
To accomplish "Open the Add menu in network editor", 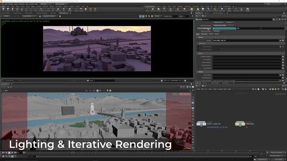I will [198, 89].
